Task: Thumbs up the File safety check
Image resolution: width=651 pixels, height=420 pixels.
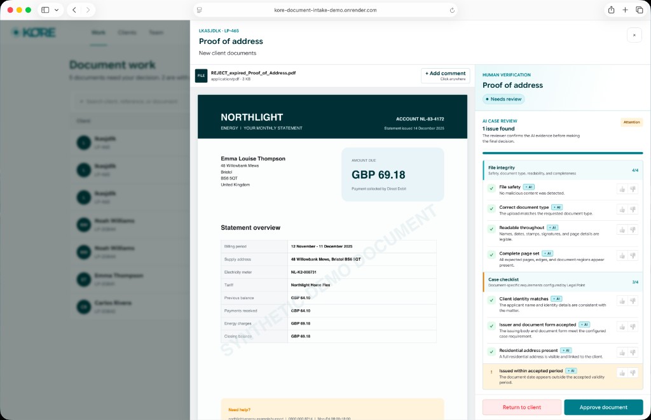Action: [x=622, y=190]
